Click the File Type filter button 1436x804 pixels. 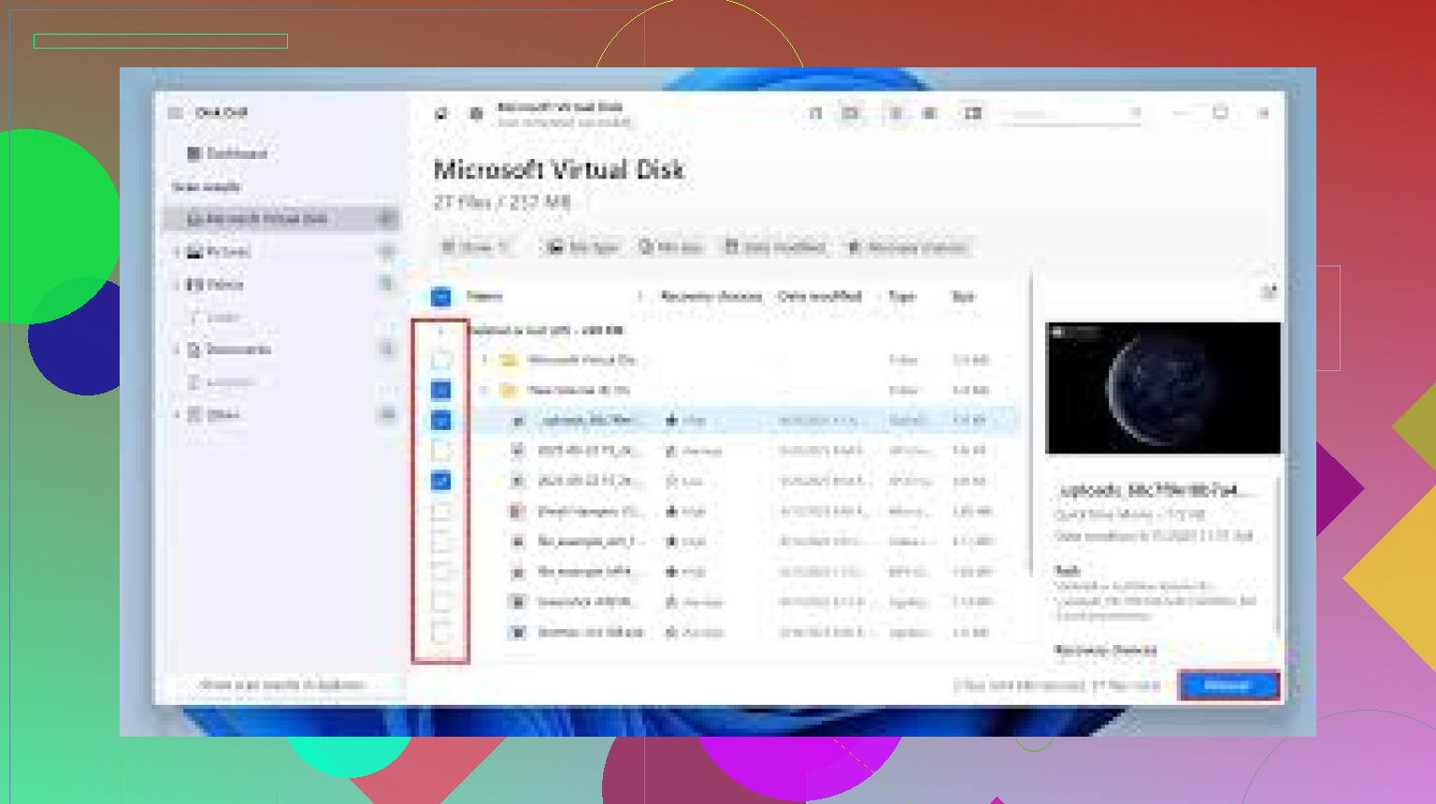click(583, 248)
